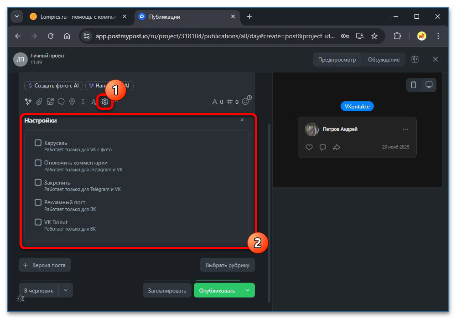Switch to Предпросмотр tab
456x319 pixels.
337,60
